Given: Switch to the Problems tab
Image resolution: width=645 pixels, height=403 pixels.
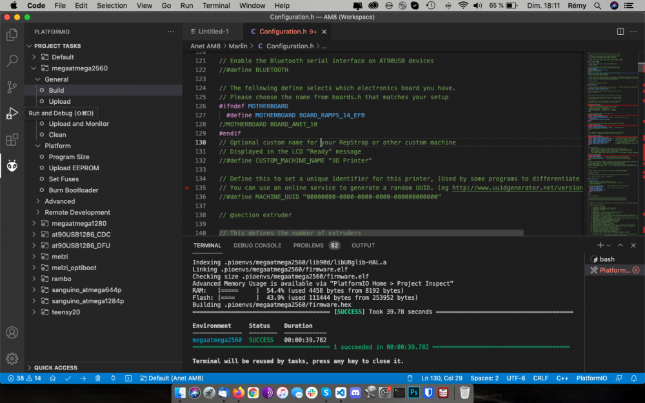Looking at the screenshot, I should (308, 246).
